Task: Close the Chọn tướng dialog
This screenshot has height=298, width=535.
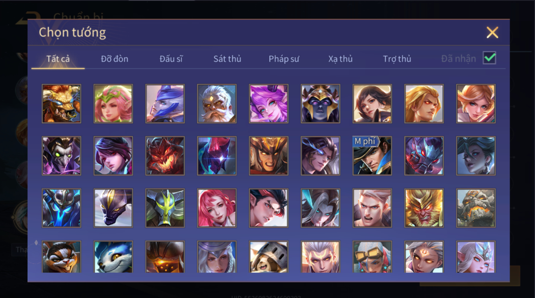Action: pyautogui.click(x=492, y=32)
